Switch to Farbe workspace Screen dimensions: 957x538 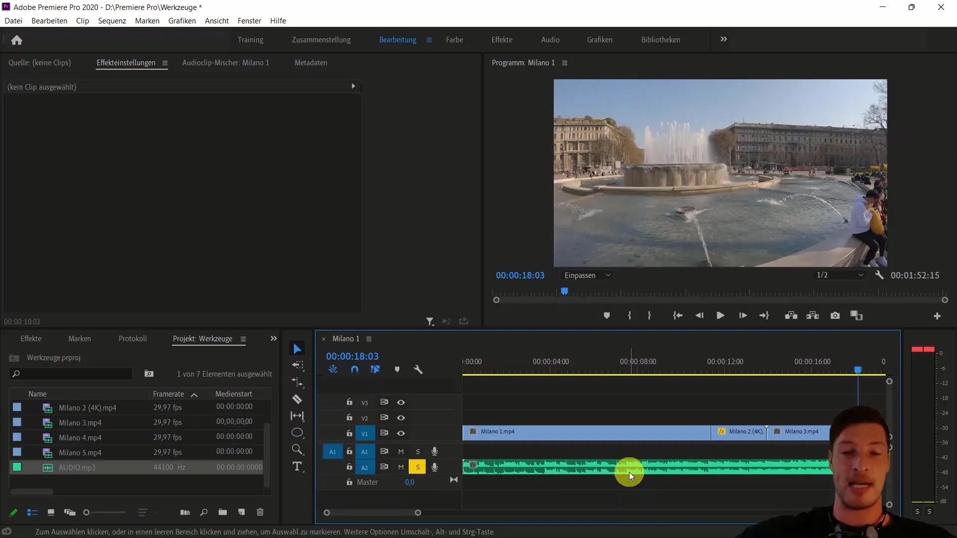pyautogui.click(x=455, y=40)
